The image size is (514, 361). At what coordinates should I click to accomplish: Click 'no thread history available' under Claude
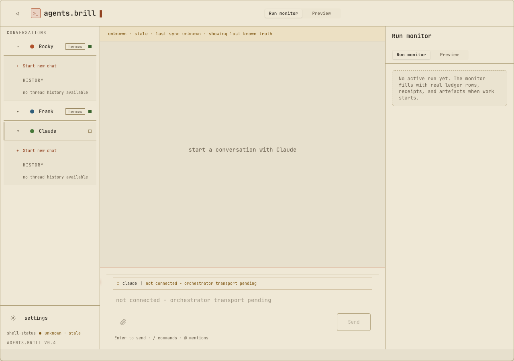tap(55, 177)
